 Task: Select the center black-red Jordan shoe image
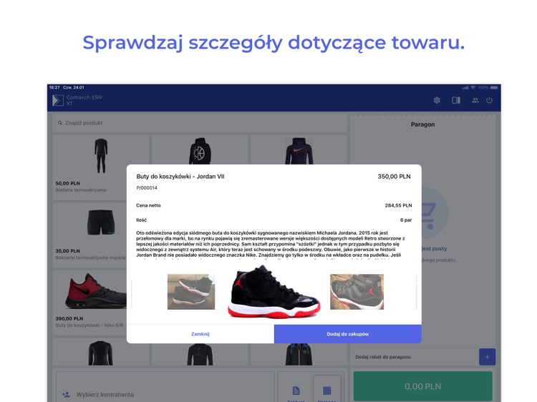274,291
